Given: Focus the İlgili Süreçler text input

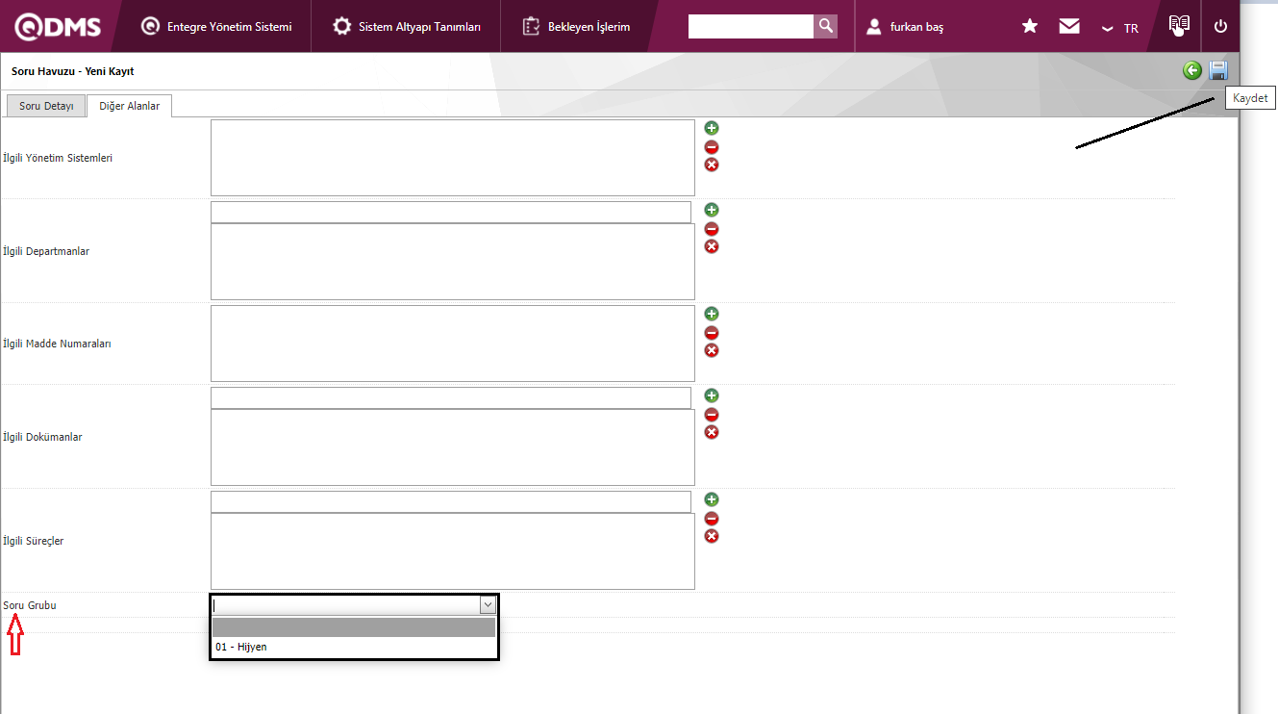Looking at the screenshot, I should [x=451, y=501].
